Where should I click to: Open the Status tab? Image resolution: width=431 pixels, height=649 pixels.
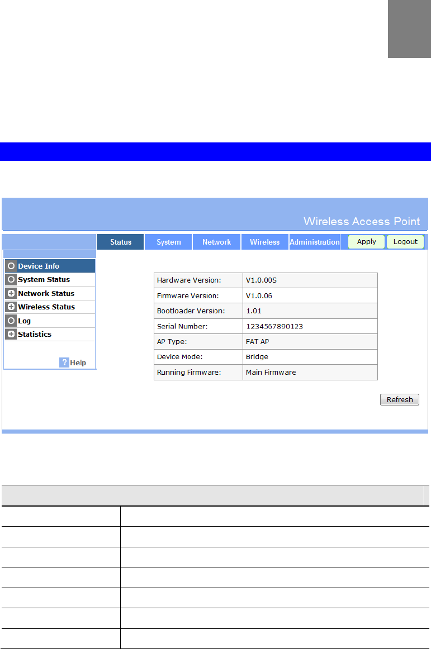pos(120,242)
